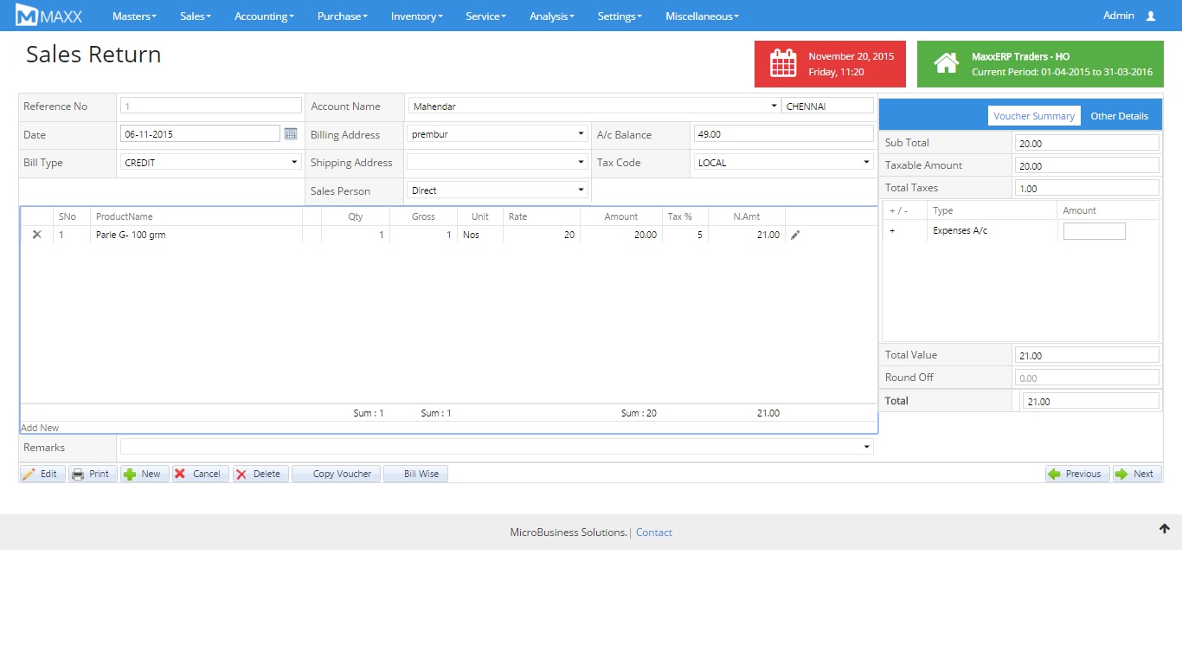This screenshot has width=1182, height=665.
Task: Click the Bill Wise button
Action: [x=415, y=474]
